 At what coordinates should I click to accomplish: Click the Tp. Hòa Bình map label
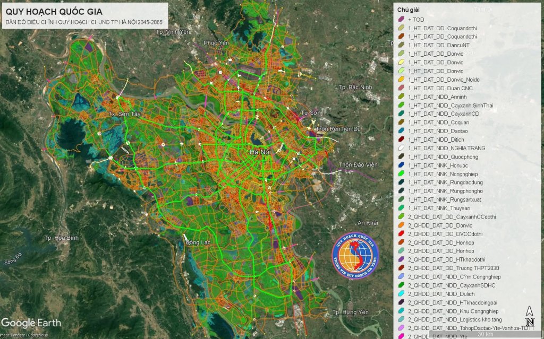(61, 238)
